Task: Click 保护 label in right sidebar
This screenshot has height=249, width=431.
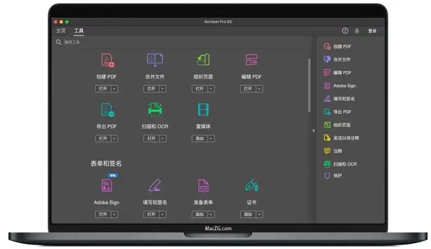Action: pos(338,175)
